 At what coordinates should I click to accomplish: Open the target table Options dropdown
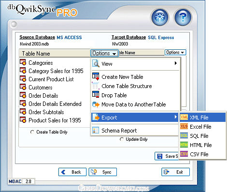tap(175, 52)
